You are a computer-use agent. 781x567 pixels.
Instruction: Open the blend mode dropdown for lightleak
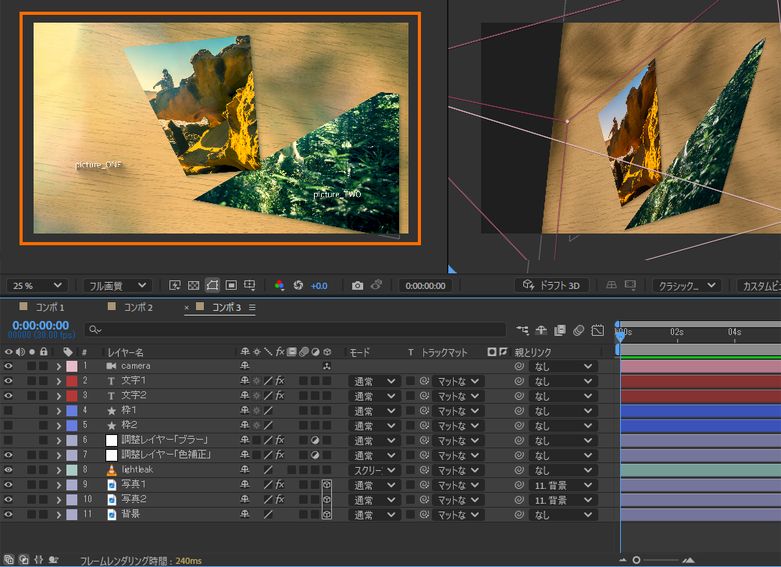click(x=373, y=470)
